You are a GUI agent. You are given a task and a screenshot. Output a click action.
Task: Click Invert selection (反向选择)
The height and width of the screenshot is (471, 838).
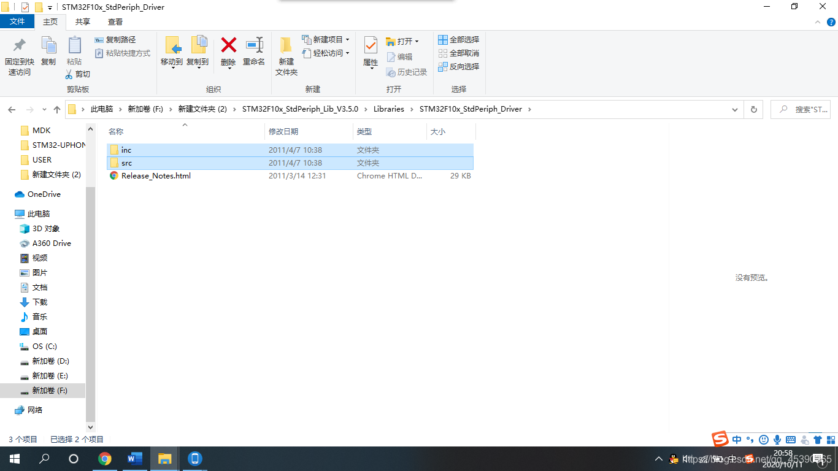pos(458,67)
